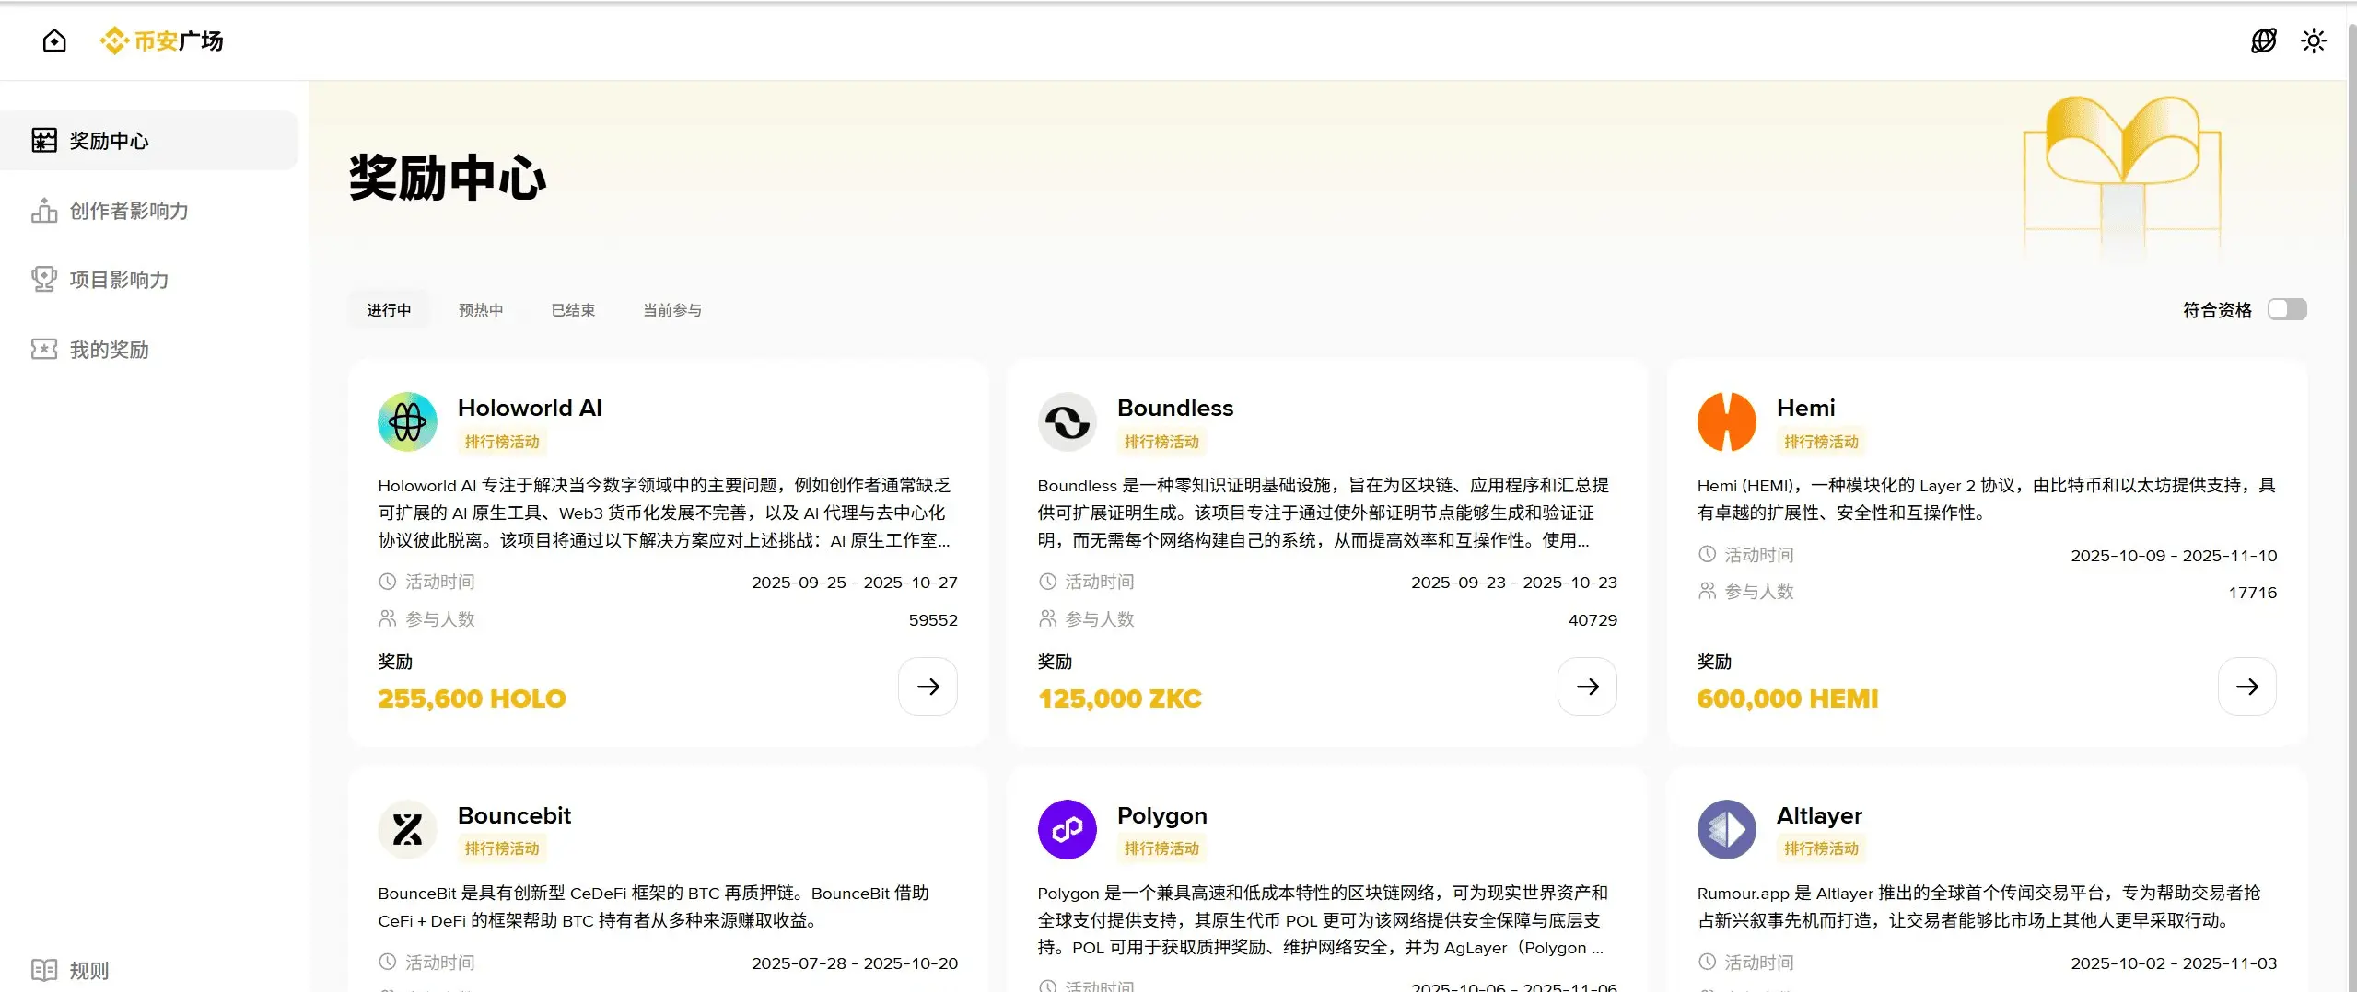2357x992 pixels.
Task: Click the clock icon in the Bouncebit card
Action: 388,962
